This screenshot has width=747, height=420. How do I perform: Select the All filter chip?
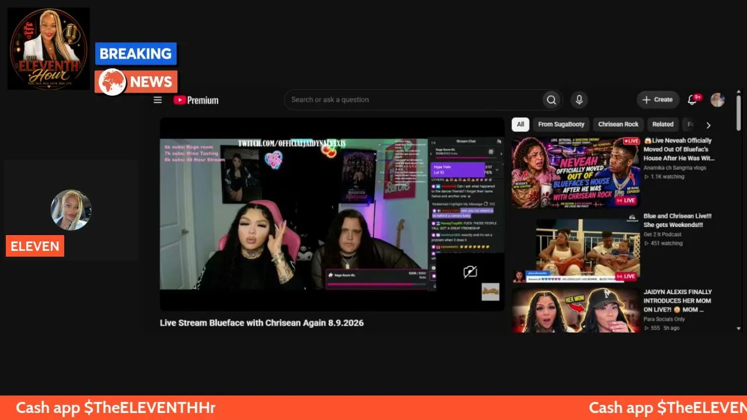(521, 124)
